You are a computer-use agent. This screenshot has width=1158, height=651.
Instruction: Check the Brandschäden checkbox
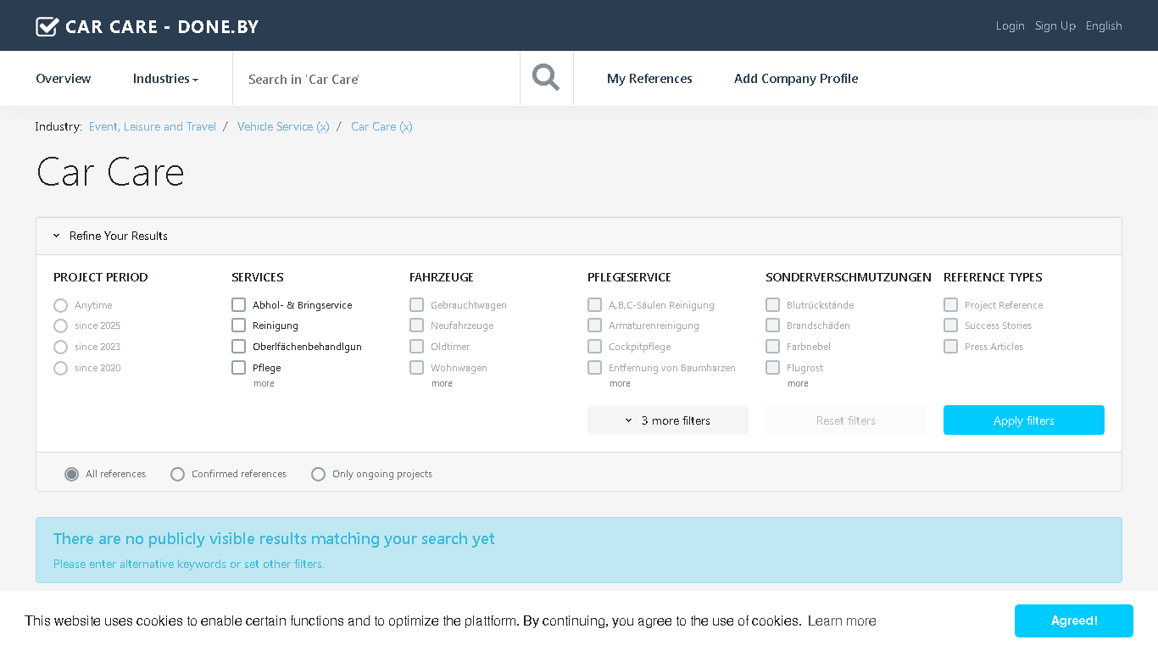pyautogui.click(x=772, y=325)
